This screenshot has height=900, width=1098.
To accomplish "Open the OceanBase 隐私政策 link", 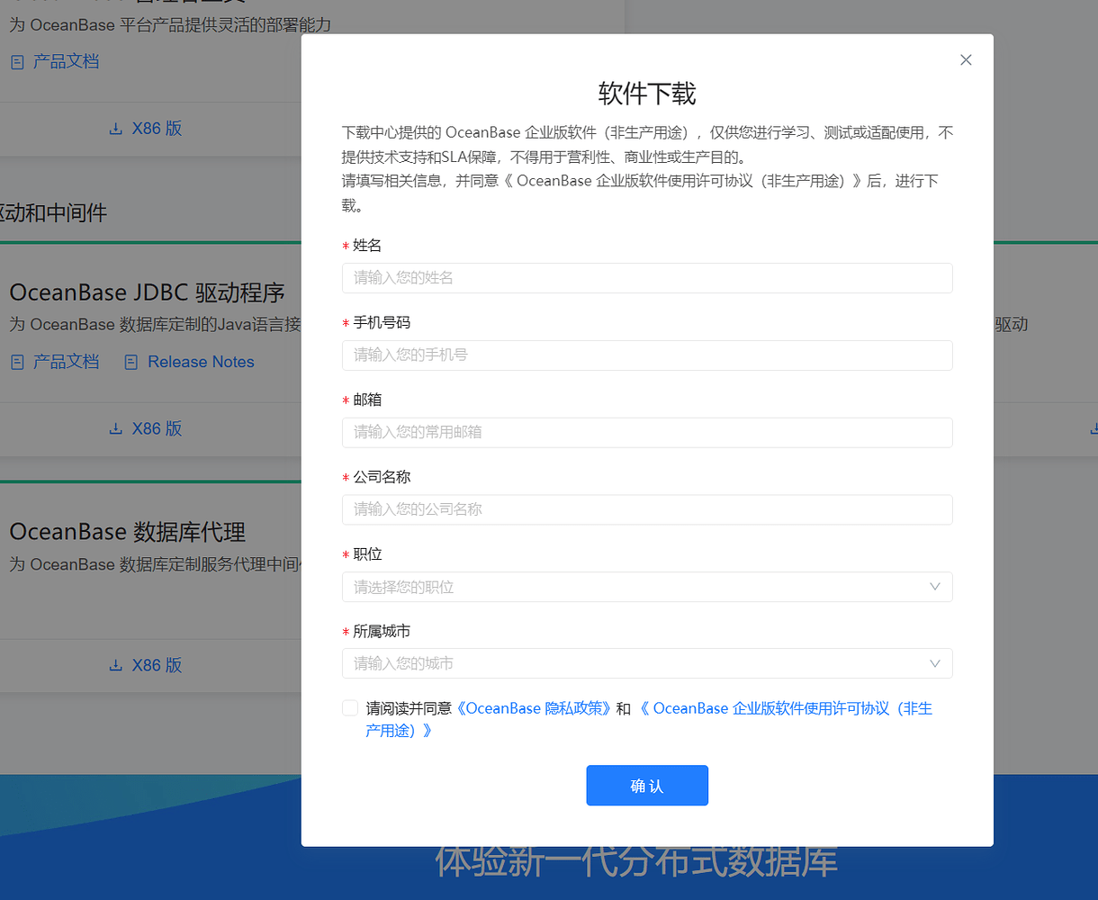I will click(x=532, y=708).
